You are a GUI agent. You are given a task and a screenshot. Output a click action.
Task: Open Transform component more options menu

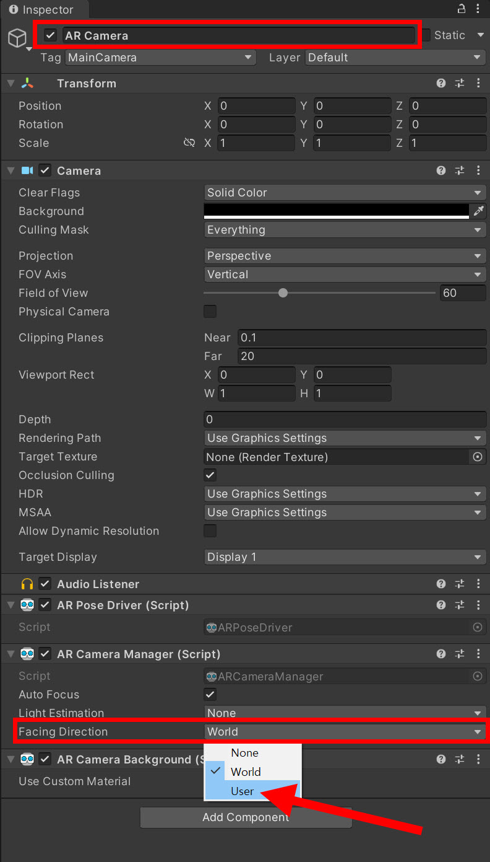(x=478, y=83)
